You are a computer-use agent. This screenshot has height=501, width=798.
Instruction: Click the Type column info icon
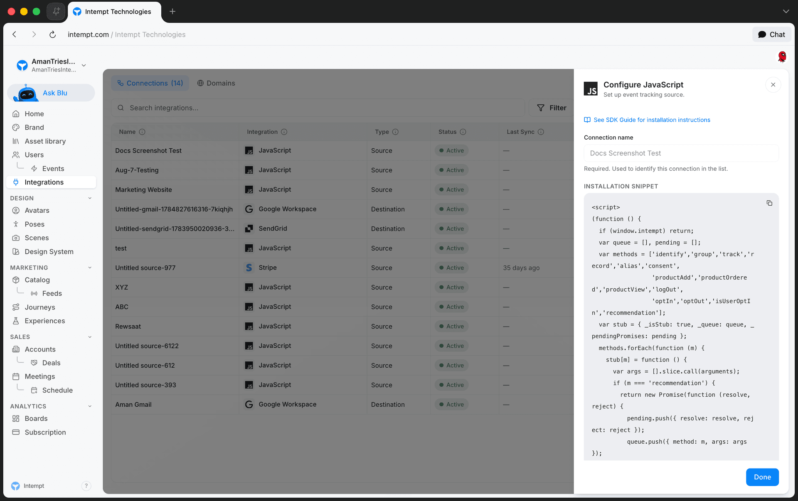tap(395, 132)
